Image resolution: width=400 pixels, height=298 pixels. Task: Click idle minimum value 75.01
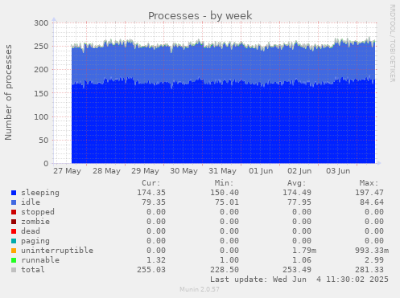(x=227, y=202)
